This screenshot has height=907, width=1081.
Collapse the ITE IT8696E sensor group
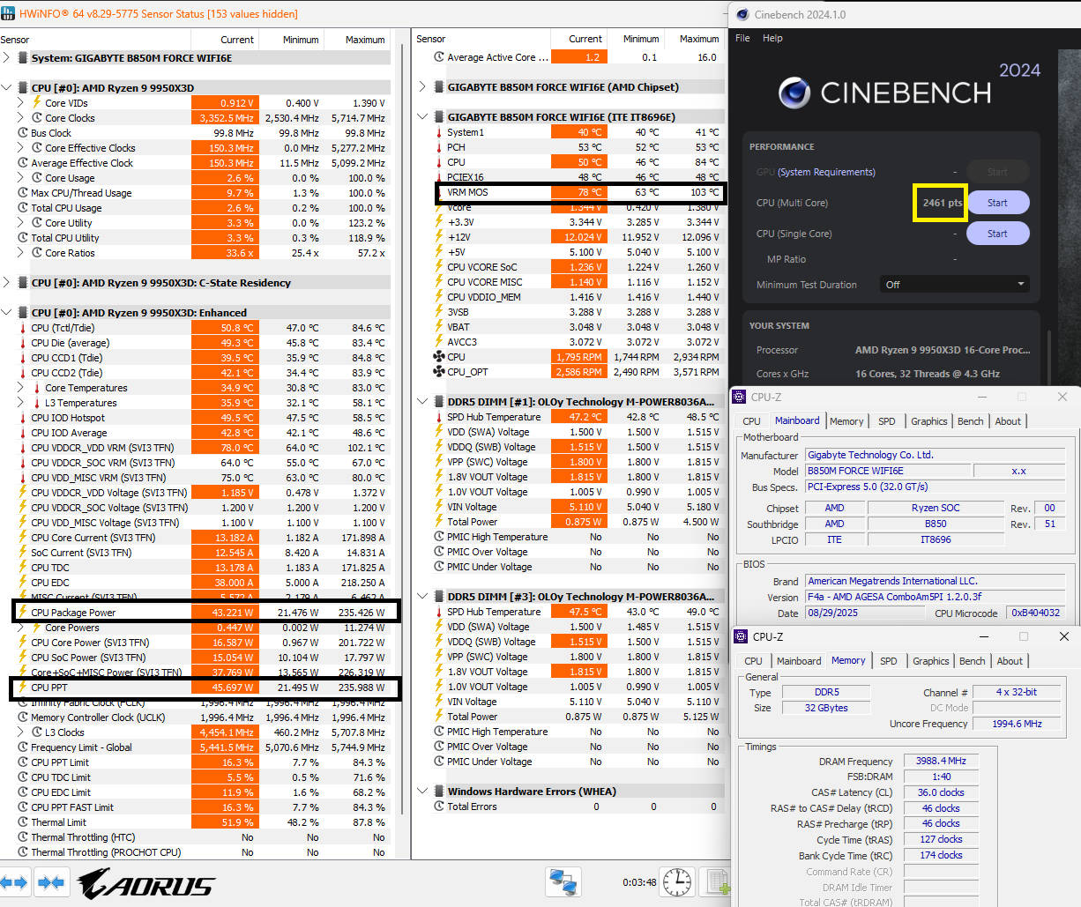click(x=422, y=117)
